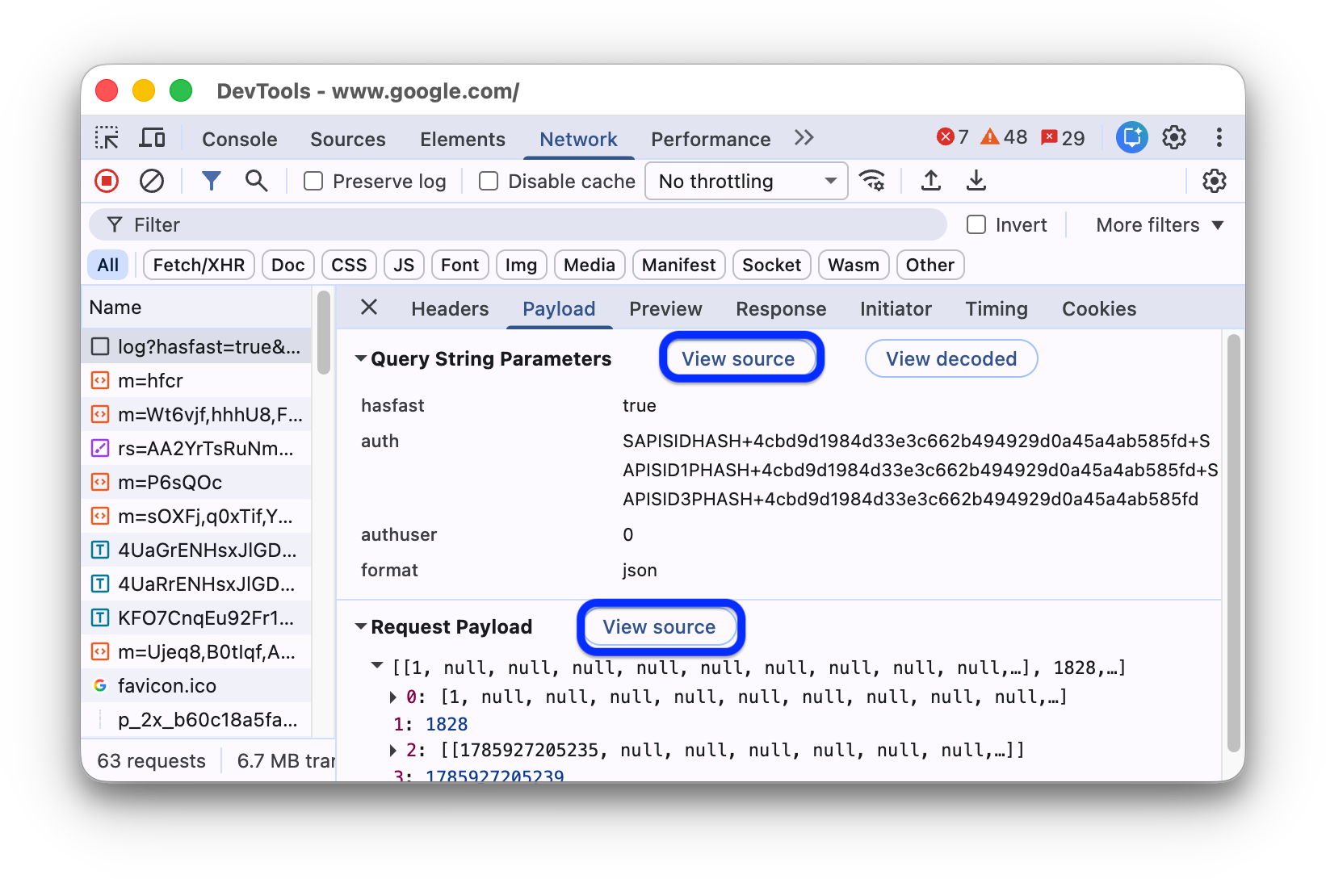Open the More filters dropdown
The height and width of the screenshot is (879, 1326).
[1160, 224]
